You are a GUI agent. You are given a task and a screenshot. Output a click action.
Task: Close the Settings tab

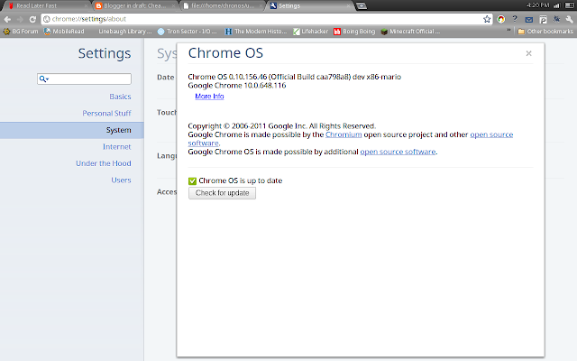click(348, 6)
